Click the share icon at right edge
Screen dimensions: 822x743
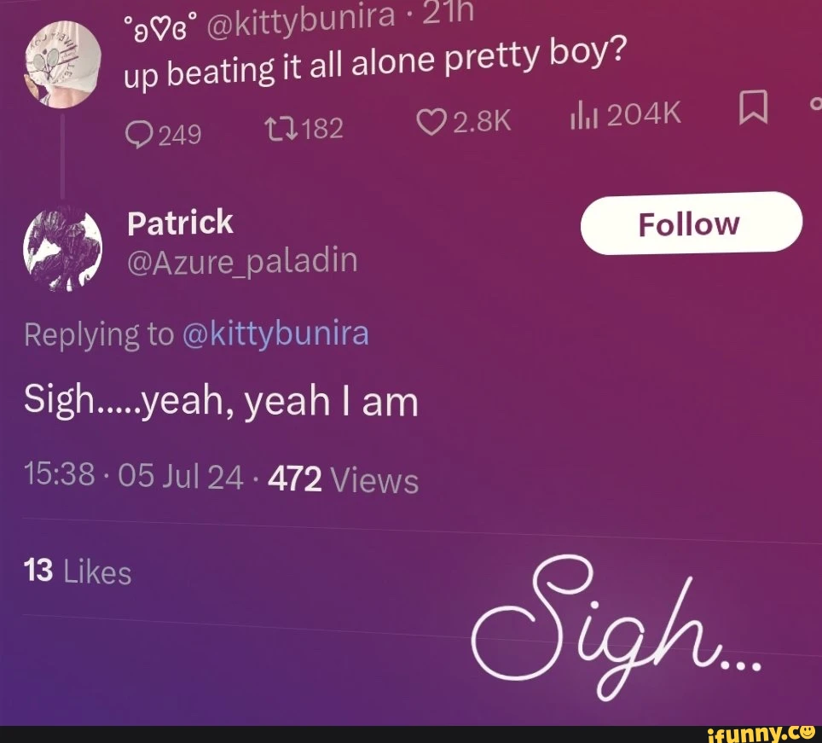coord(816,103)
